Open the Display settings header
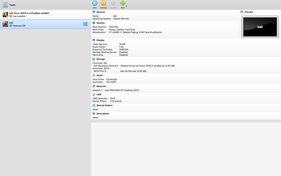Viewport: 281px width, 176px height. [x=100, y=40]
